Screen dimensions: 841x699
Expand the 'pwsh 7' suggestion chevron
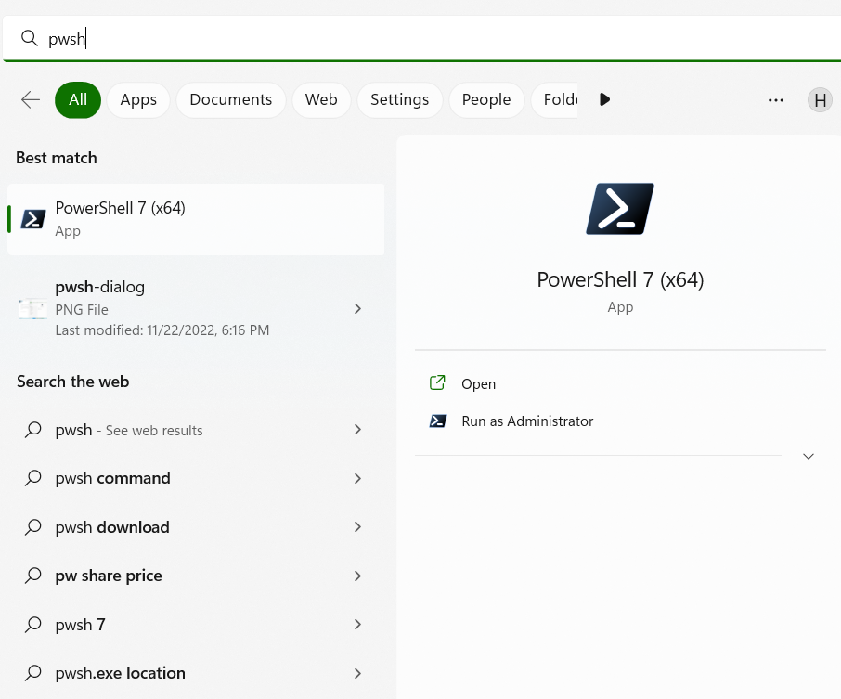click(x=357, y=625)
